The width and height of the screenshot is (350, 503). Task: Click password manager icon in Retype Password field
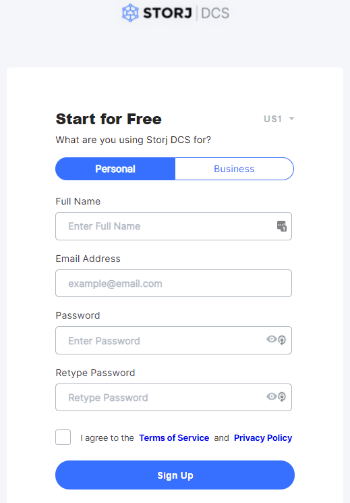point(282,397)
